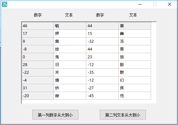Select the cell containing 9
Image resolution: width=178 pixels, height=125 pixels.
click(38, 41)
